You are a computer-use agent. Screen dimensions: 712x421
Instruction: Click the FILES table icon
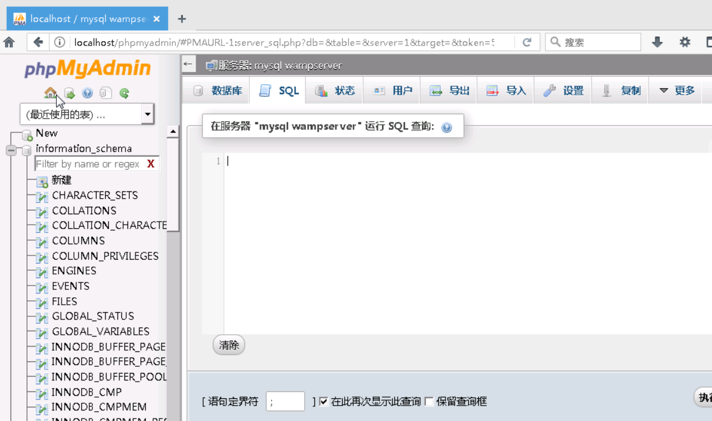pos(42,302)
